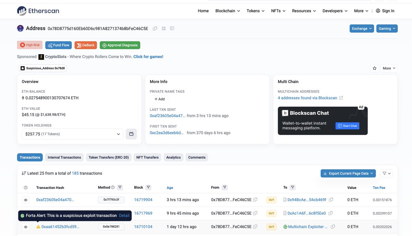Screen dimensions: 412x236
Task: Switch to NFT Transfers tab
Action: tap(147, 157)
